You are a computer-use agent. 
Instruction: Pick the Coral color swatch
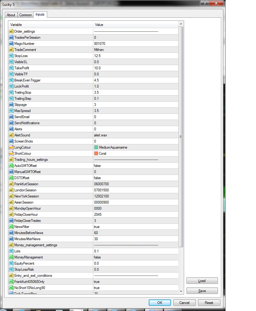coord(96,154)
